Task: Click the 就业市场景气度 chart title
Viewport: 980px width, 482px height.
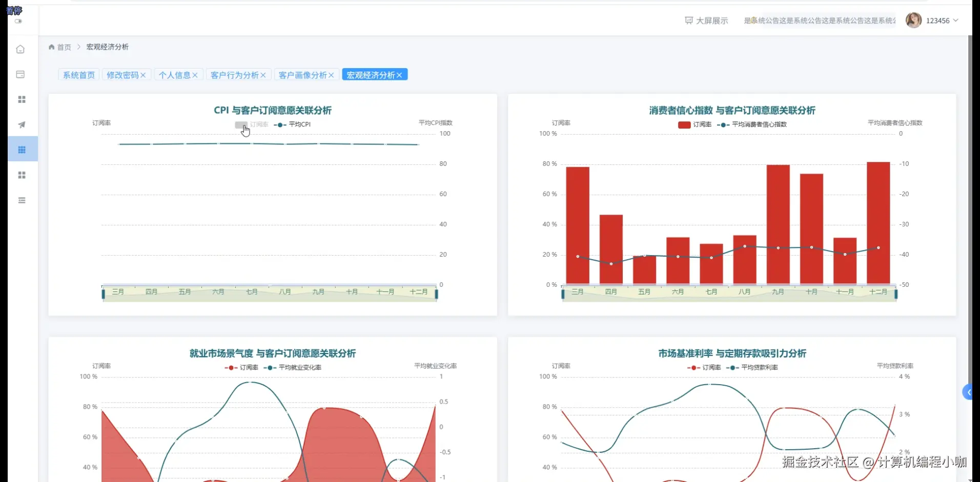Action: 273,353
